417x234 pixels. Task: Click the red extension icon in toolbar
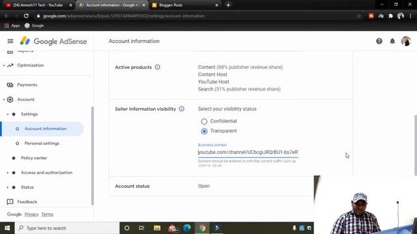[371, 16]
